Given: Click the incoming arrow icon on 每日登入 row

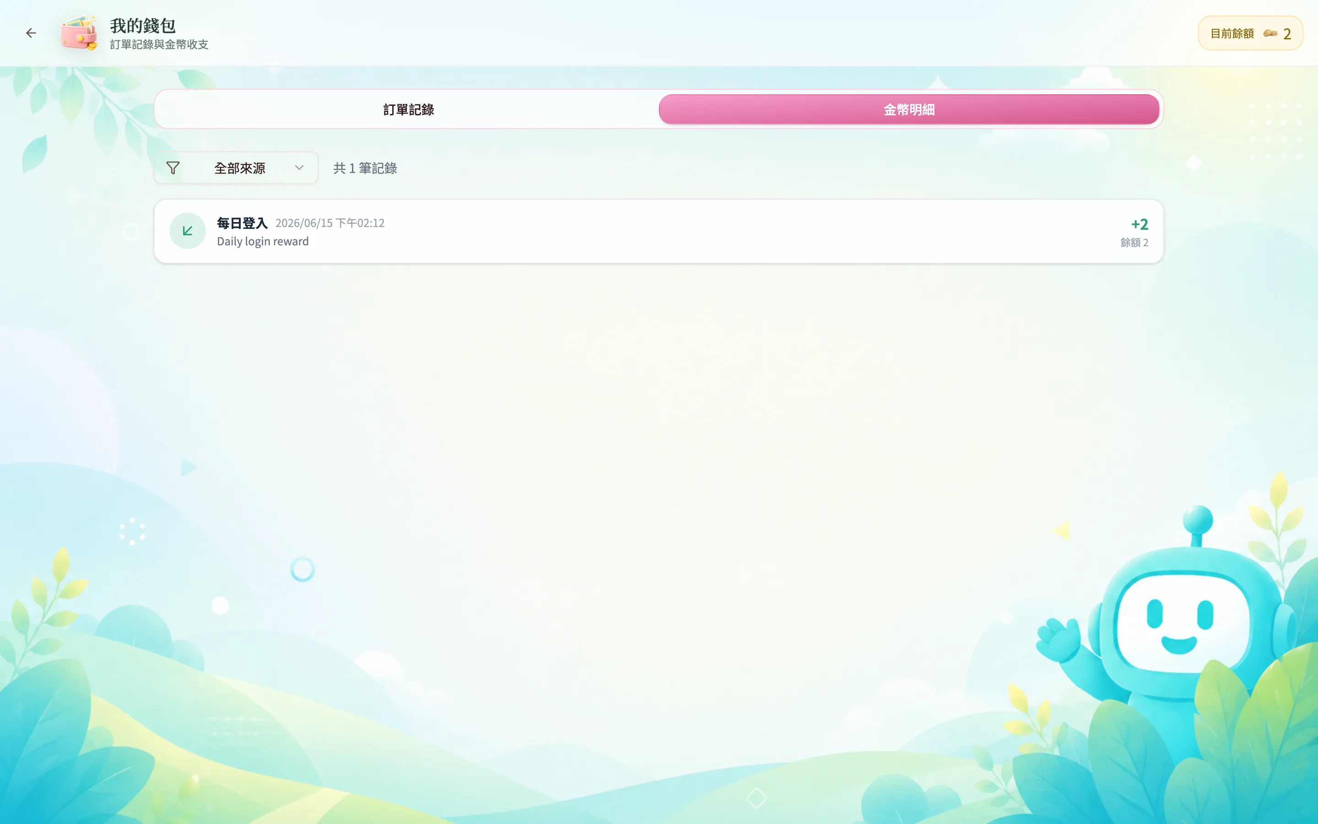Looking at the screenshot, I should (187, 231).
